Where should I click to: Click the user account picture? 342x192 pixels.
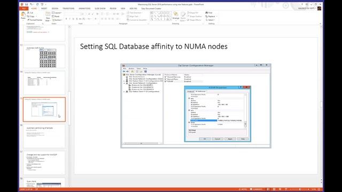(320, 9)
